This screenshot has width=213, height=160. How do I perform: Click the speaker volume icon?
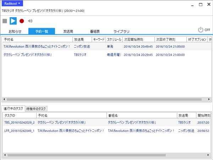[x=30, y=21]
